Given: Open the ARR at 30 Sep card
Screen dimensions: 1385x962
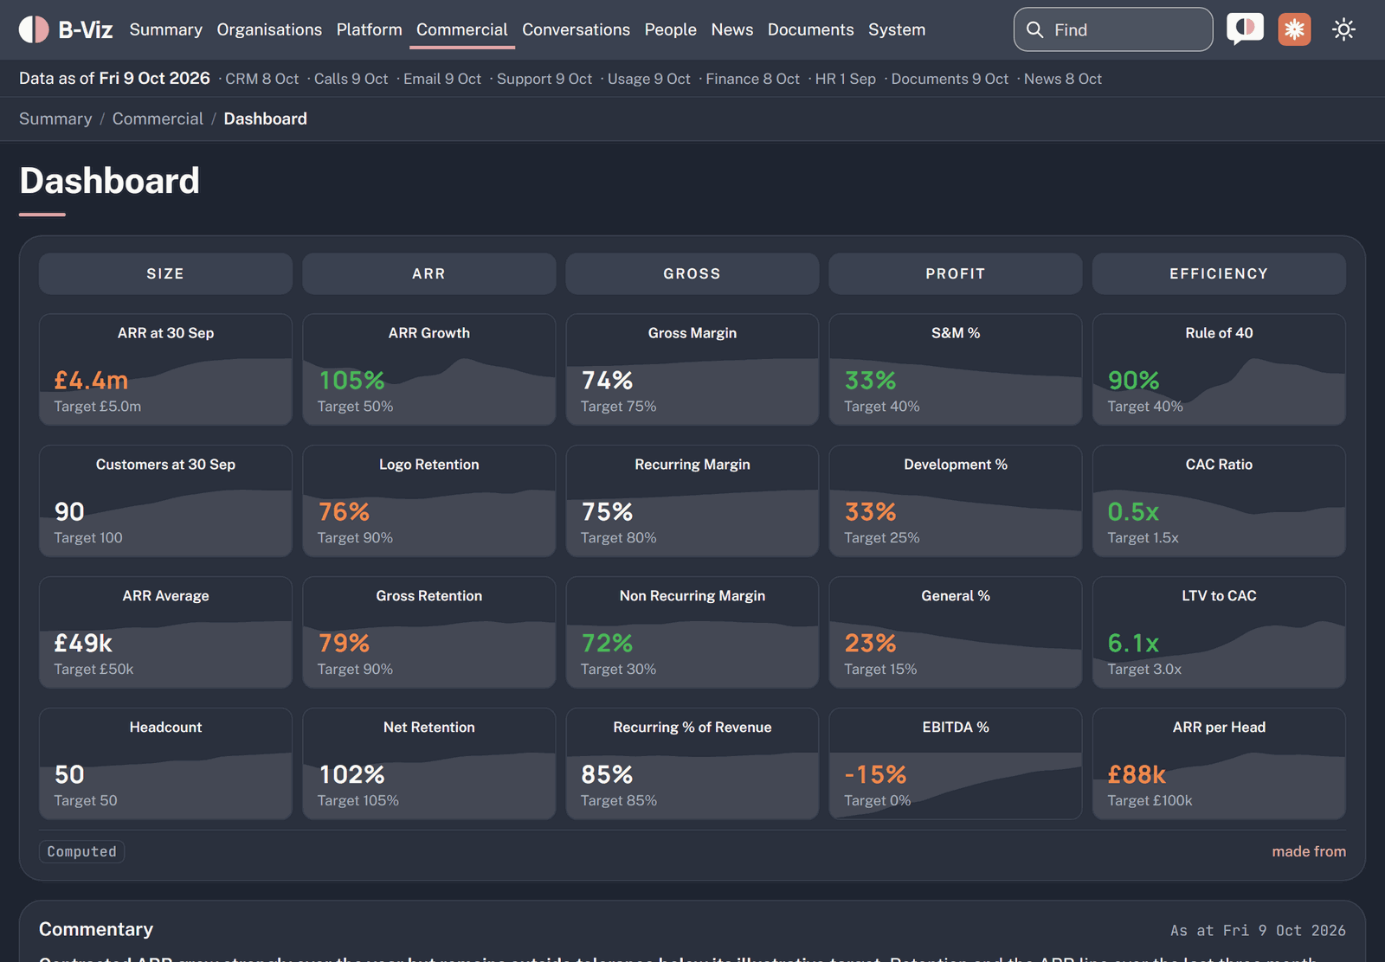Looking at the screenshot, I should pyautogui.click(x=165, y=369).
